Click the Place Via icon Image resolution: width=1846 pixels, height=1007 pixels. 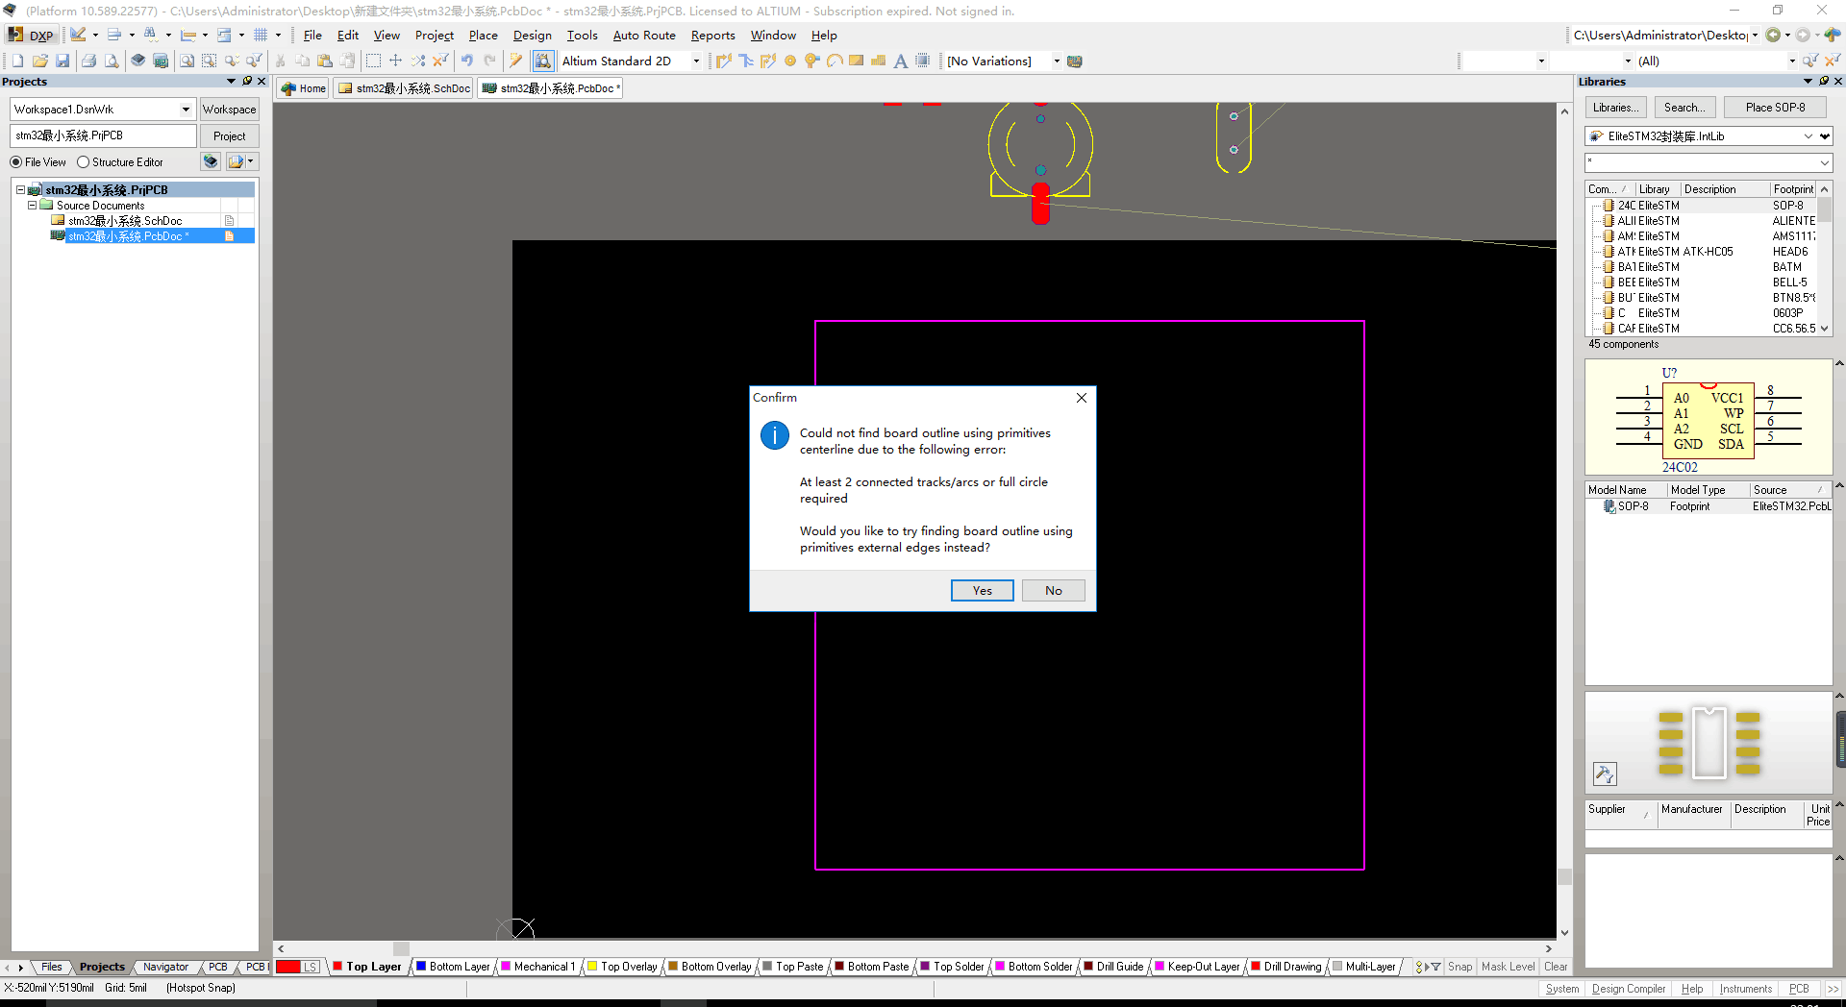(x=812, y=61)
